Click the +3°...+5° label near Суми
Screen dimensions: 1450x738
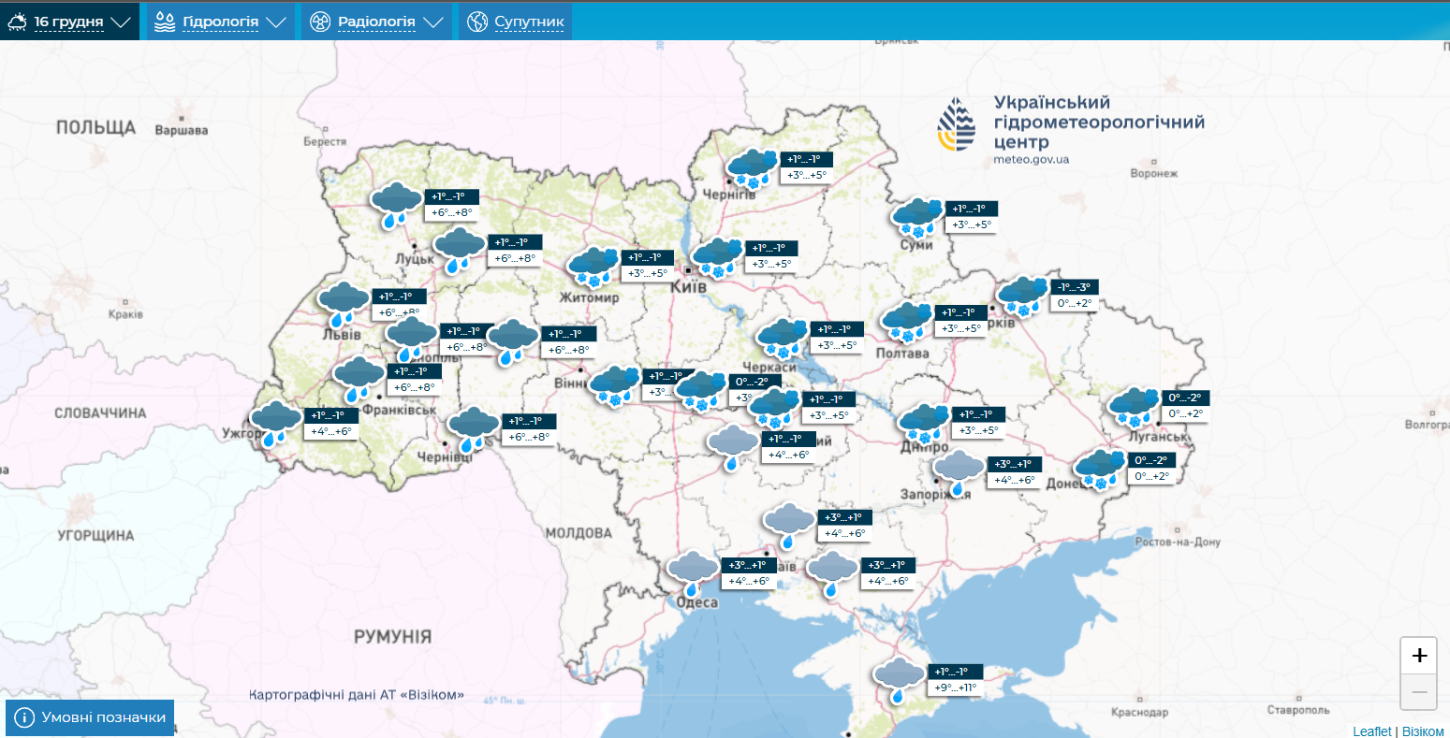click(x=971, y=224)
